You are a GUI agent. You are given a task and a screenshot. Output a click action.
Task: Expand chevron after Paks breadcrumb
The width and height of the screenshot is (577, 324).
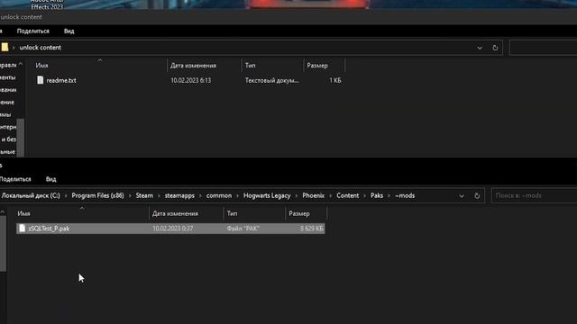[389, 196]
